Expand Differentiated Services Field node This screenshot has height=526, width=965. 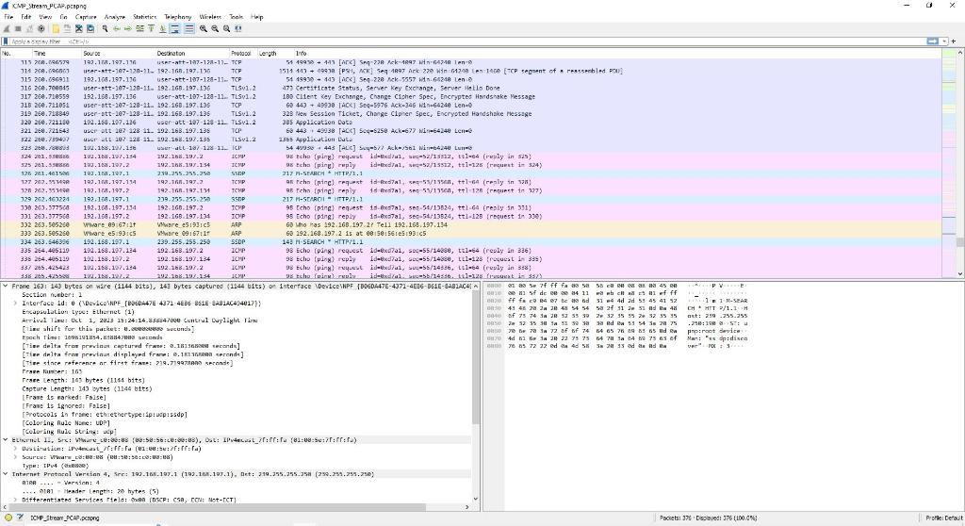15,500
